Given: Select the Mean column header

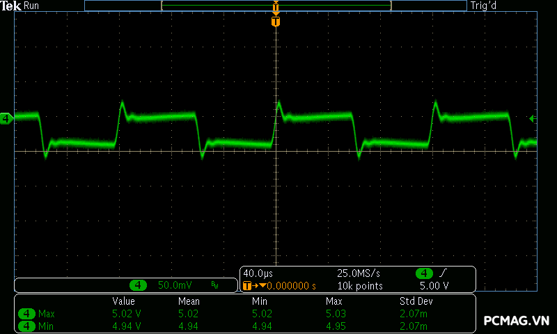Looking at the screenshot, I should pyautogui.click(x=189, y=301).
